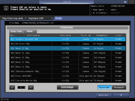
Task: Click the page indicator 1/3 field
Action: click(x=21, y=87)
